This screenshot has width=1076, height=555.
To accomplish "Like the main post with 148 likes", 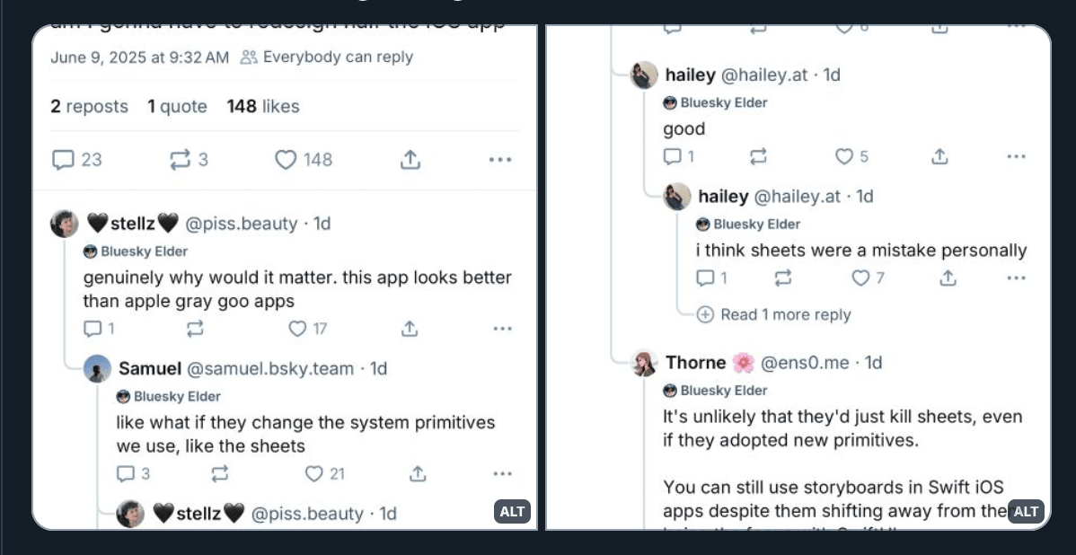I will (x=286, y=160).
